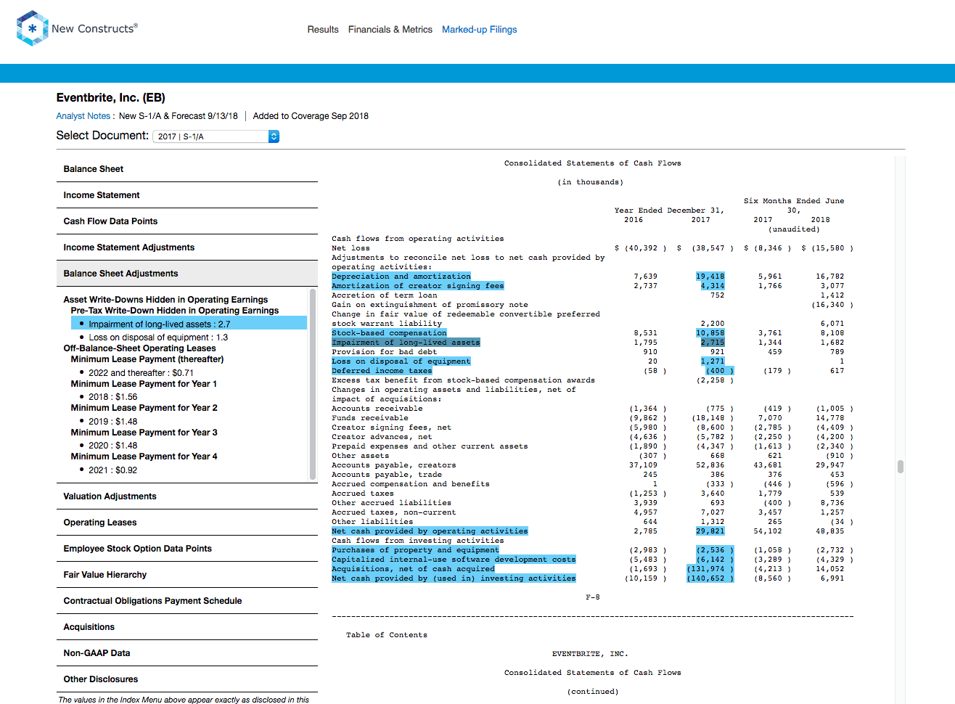This screenshot has height=704, width=955.
Task: Click Capitalized internal-use software development costs line
Action: (454, 560)
